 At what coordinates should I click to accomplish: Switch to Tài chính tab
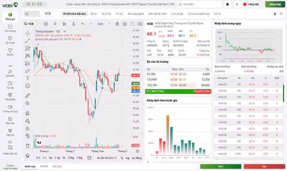[x=106, y=14]
